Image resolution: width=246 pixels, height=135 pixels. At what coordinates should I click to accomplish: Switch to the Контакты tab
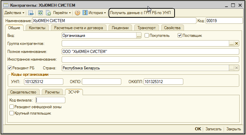coord(37,28)
